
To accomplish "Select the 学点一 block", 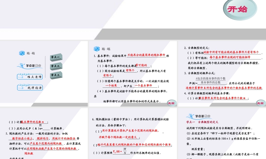I will pos(56,57).
